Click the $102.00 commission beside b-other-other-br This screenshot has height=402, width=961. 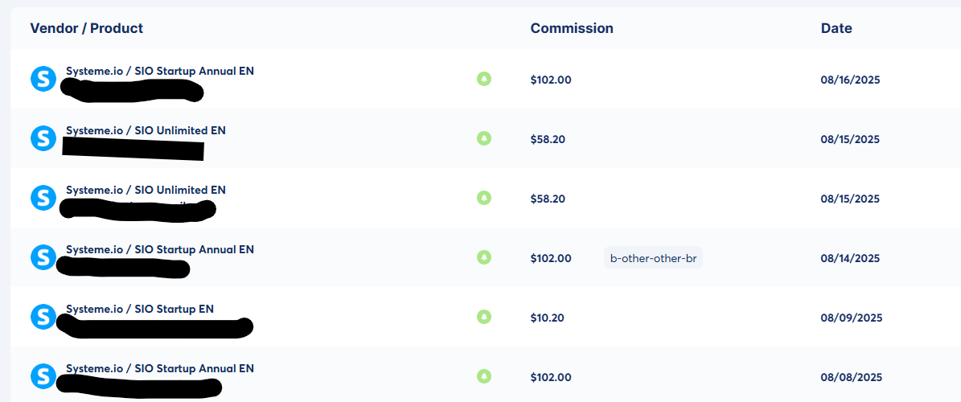pos(551,258)
